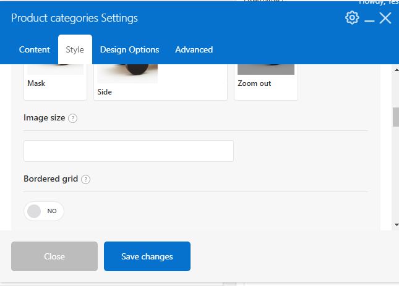Click the scrollbar down arrow

click(396, 225)
